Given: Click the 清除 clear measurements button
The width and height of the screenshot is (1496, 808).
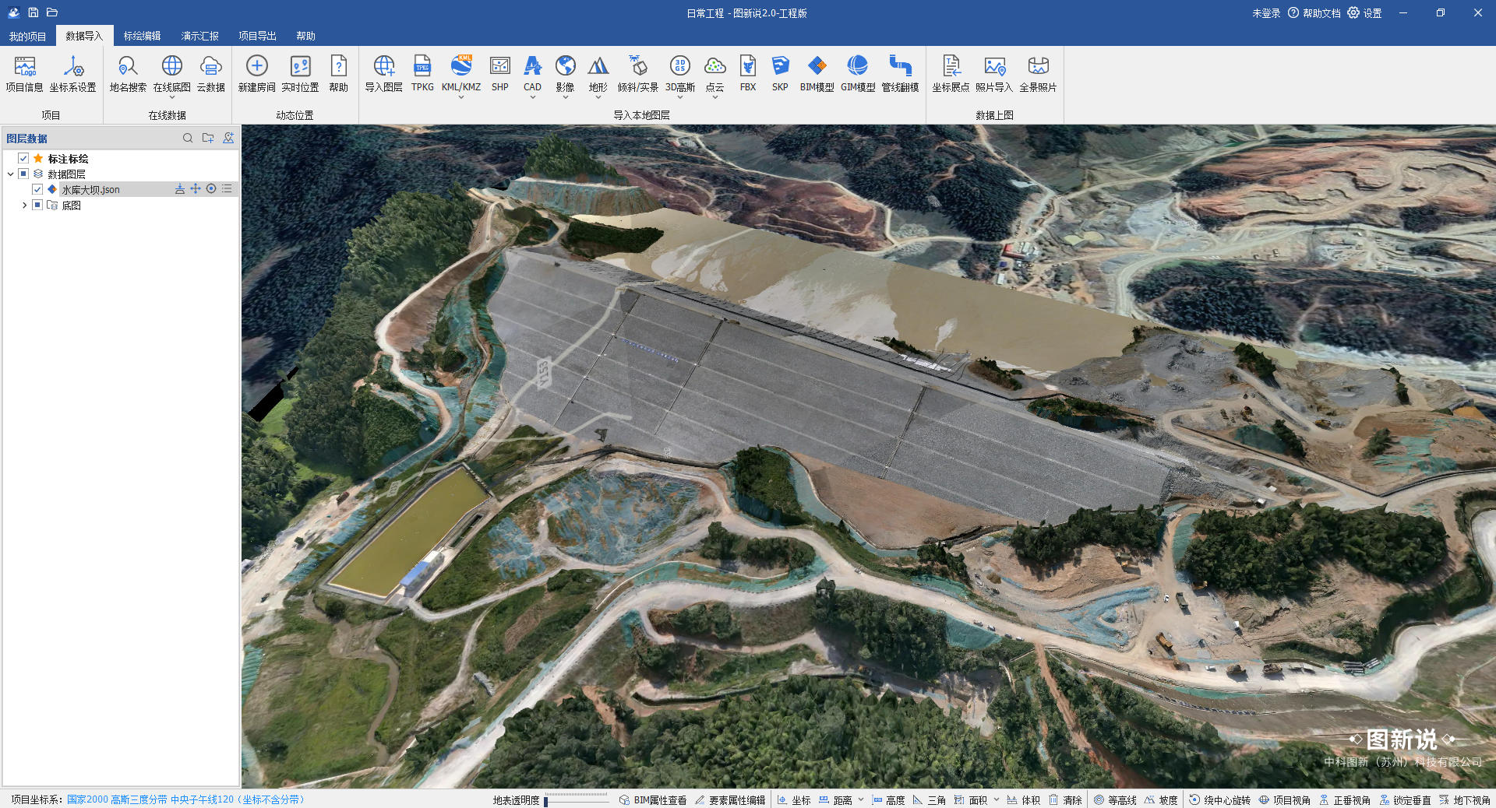Looking at the screenshot, I should point(1065,800).
